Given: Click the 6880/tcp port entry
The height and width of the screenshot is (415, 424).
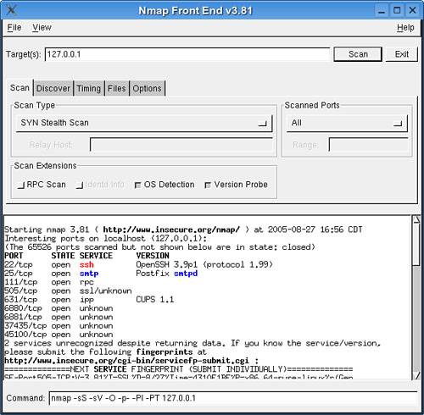Looking at the screenshot, I should pyautogui.click(x=23, y=308).
